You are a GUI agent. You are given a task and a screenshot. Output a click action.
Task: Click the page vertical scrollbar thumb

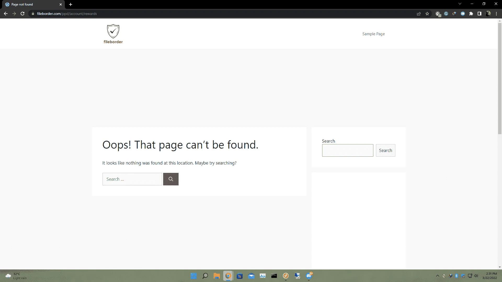[x=500, y=78]
